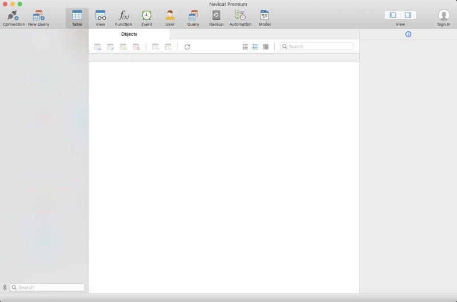The width and height of the screenshot is (457, 302).
Task: Click the Delete Table icon with the red mark
Action: click(136, 47)
